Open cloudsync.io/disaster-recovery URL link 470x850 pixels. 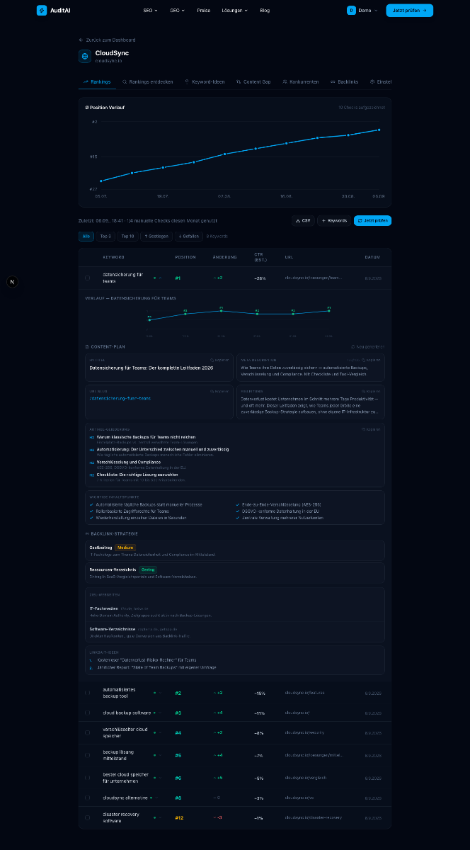313,817
